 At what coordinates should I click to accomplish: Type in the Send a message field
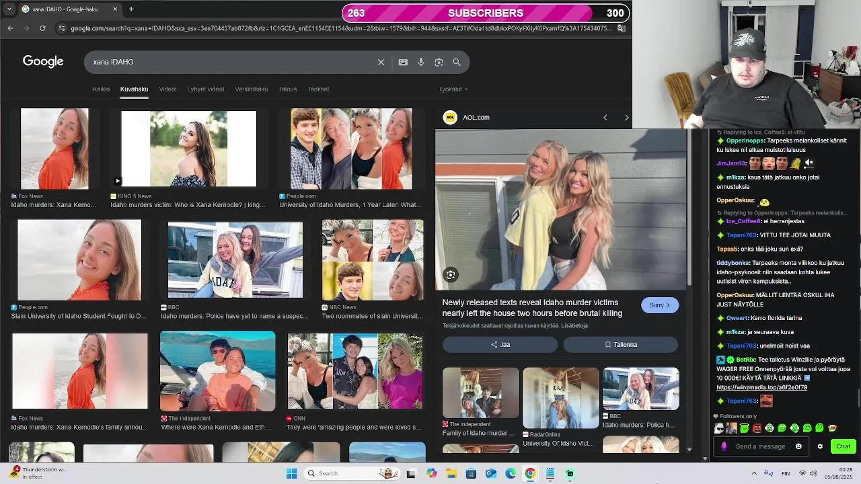[x=760, y=446]
